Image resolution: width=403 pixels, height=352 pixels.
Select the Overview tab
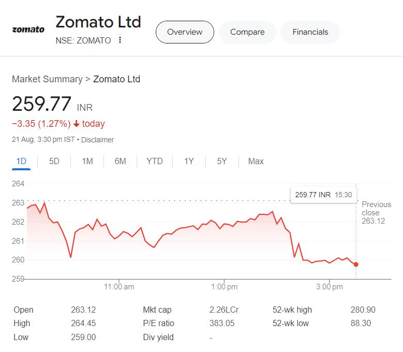click(x=185, y=32)
